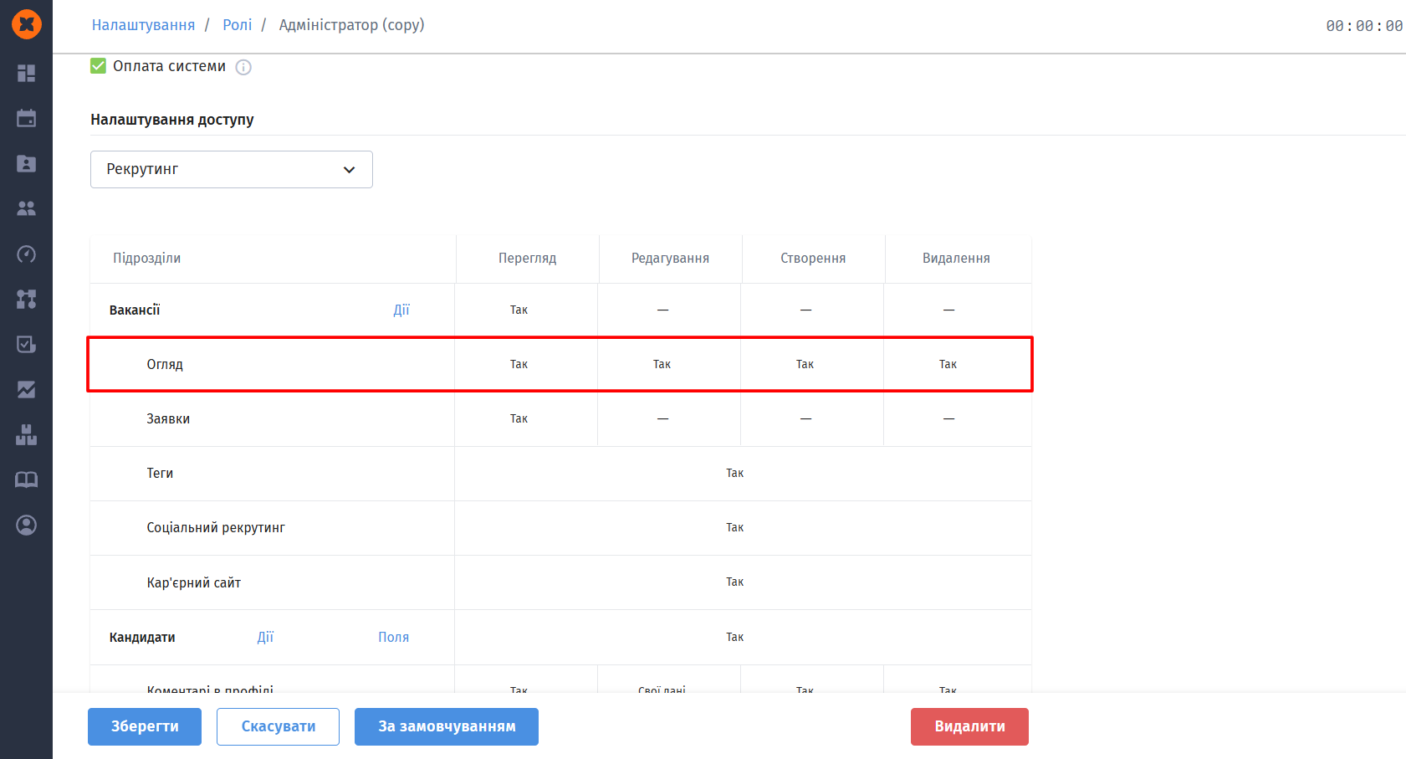Click the orange app logo icon
Image resolution: width=1406 pixels, height=759 pixels.
27,24
